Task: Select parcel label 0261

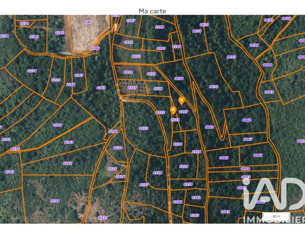Action: [10, 172]
